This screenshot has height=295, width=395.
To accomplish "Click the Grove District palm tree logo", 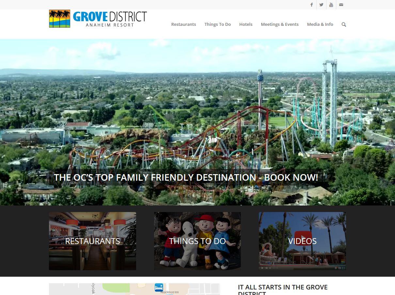I will click(x=59, y=19).
